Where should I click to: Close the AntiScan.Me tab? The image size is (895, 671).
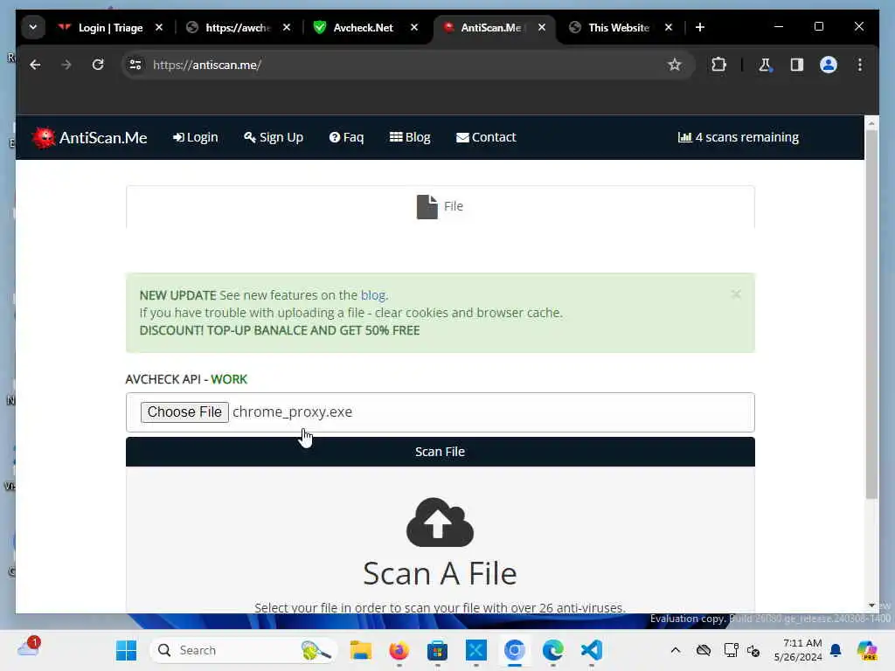pos(542,27)
